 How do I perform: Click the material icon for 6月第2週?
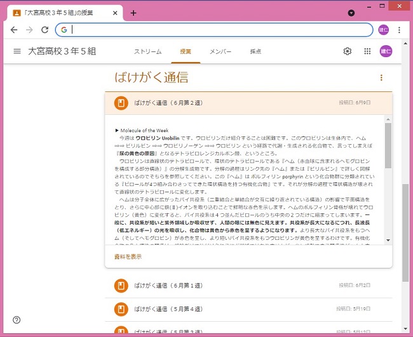(121, 103)
